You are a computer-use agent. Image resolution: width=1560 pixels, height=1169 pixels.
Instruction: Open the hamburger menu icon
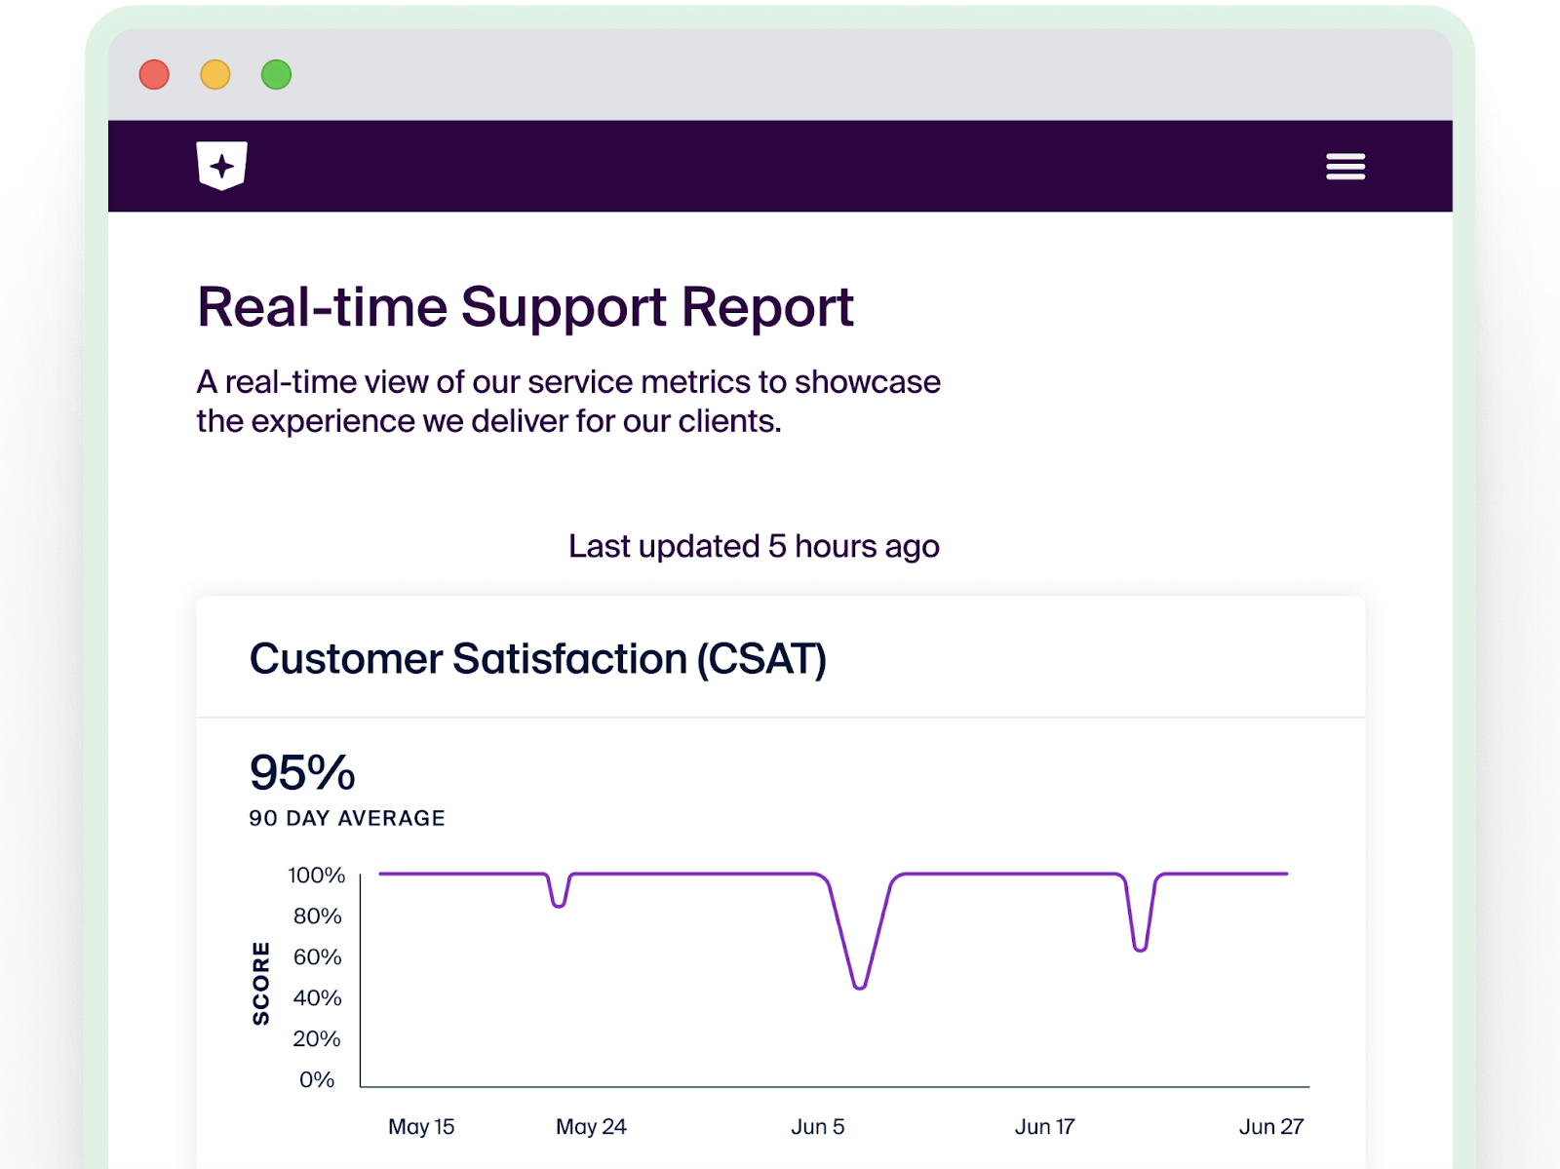click(1345, 167)
